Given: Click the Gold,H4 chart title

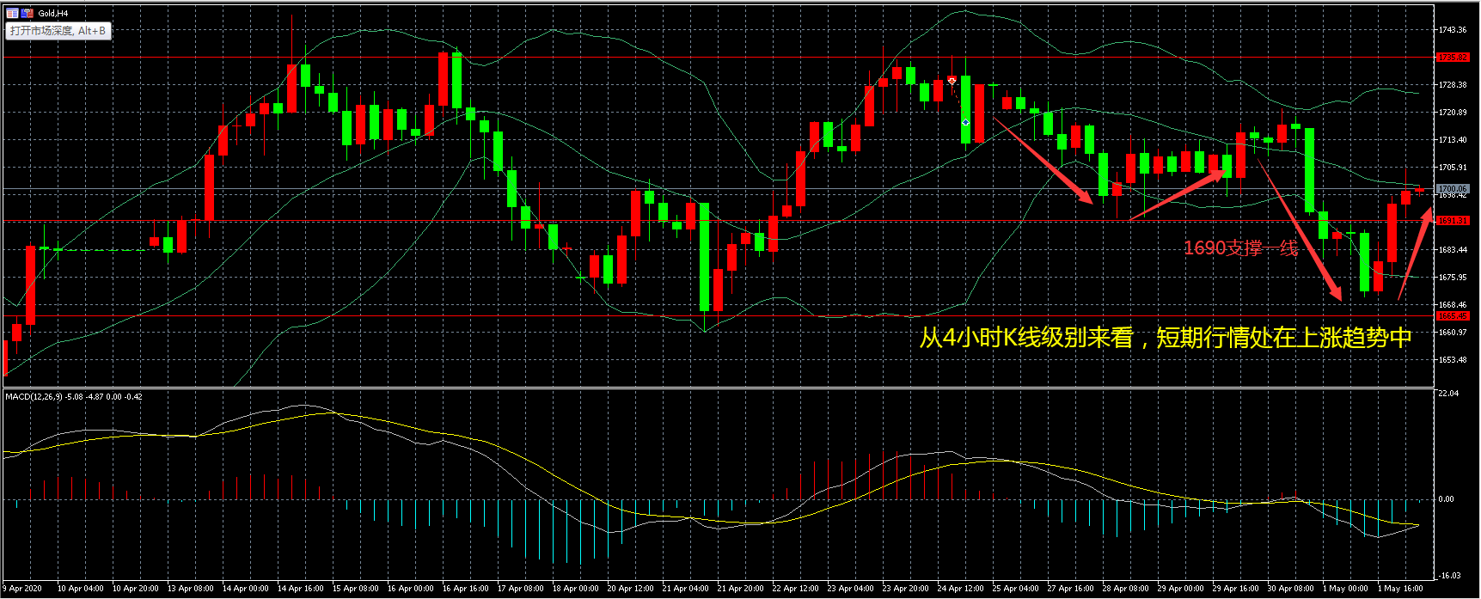Looking at the screenshot, I should [53, 13].
